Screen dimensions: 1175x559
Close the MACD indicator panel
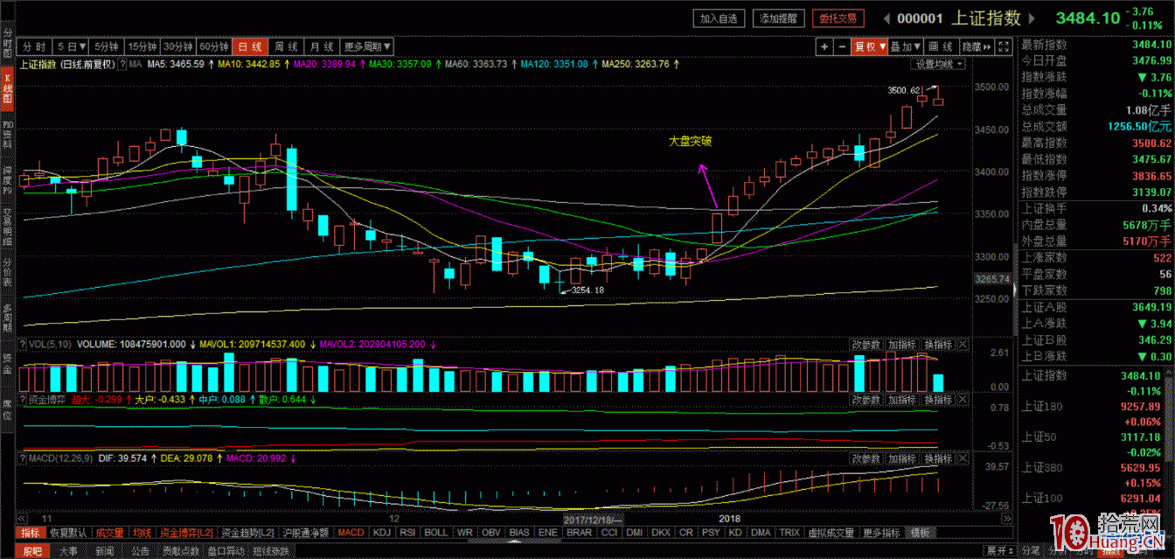tap(963, 458)
